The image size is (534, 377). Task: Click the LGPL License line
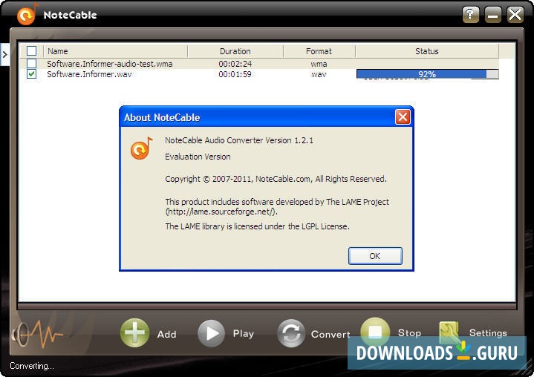(x=258, y=226)
